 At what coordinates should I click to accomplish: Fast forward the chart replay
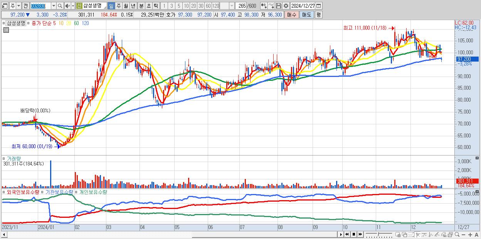pyautogui.click(x=360, y=234)
